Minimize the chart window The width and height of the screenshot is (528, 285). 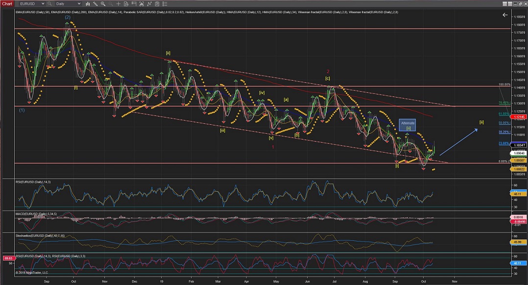(516, 4)
